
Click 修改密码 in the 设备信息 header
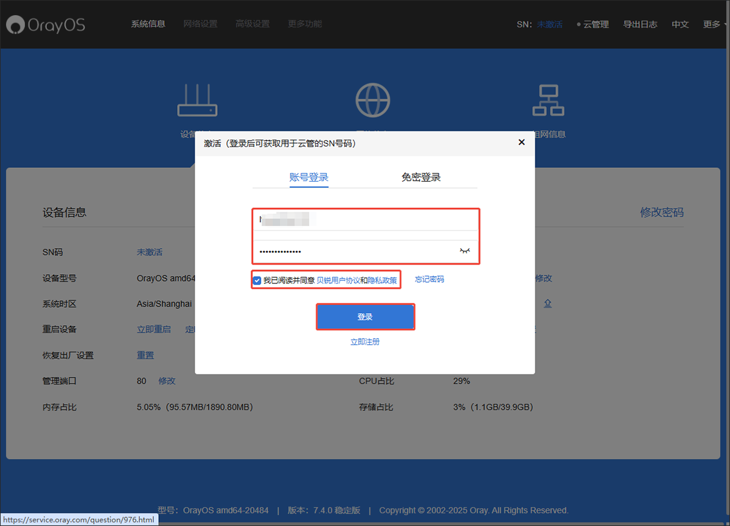[x=662, y=212]
